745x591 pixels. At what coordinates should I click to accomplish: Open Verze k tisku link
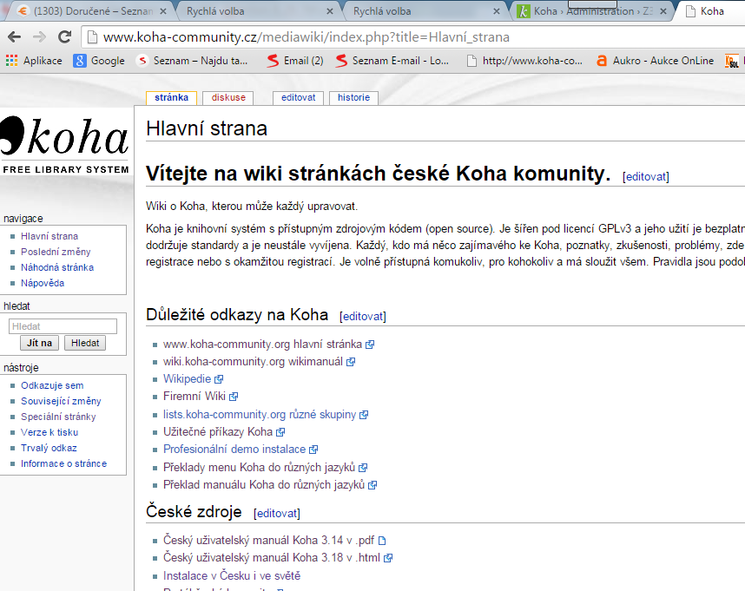click(49, 432)
